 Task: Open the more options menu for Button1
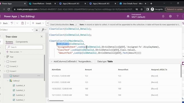[x=39, y=76]
